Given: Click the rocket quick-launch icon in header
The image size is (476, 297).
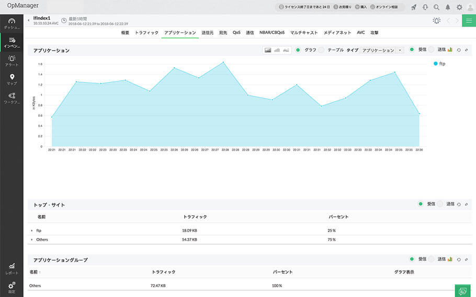Looking at the screenshot, I should tap(414, 7).
